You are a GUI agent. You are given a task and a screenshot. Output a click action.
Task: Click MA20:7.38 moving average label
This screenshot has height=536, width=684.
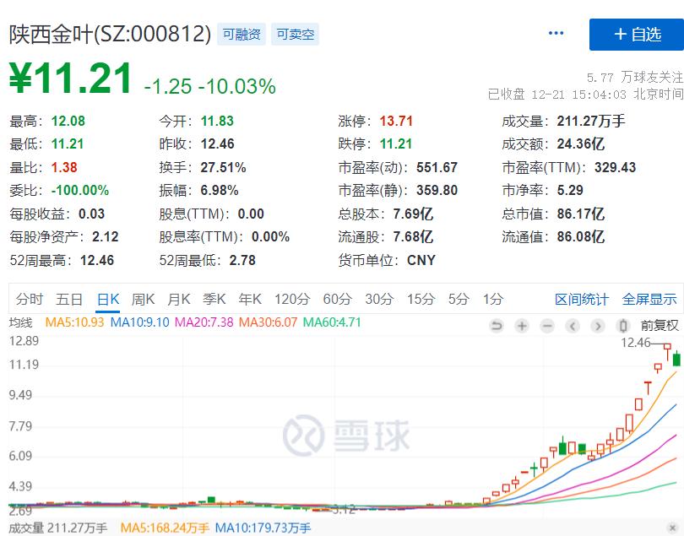pos(204,322)
